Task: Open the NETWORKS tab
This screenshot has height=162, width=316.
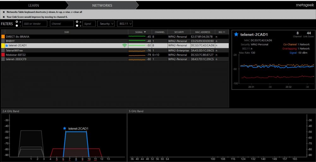Action: click(x=102, y=5)
